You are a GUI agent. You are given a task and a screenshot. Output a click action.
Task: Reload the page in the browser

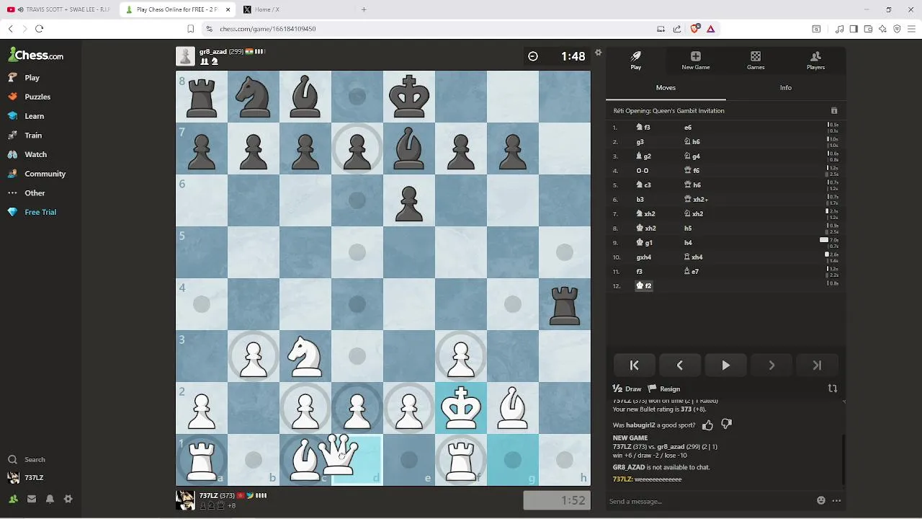[39, 29]
